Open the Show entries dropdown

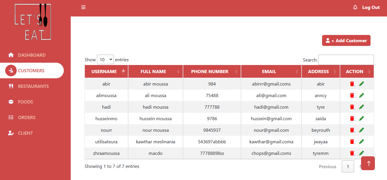coord(105,60)
